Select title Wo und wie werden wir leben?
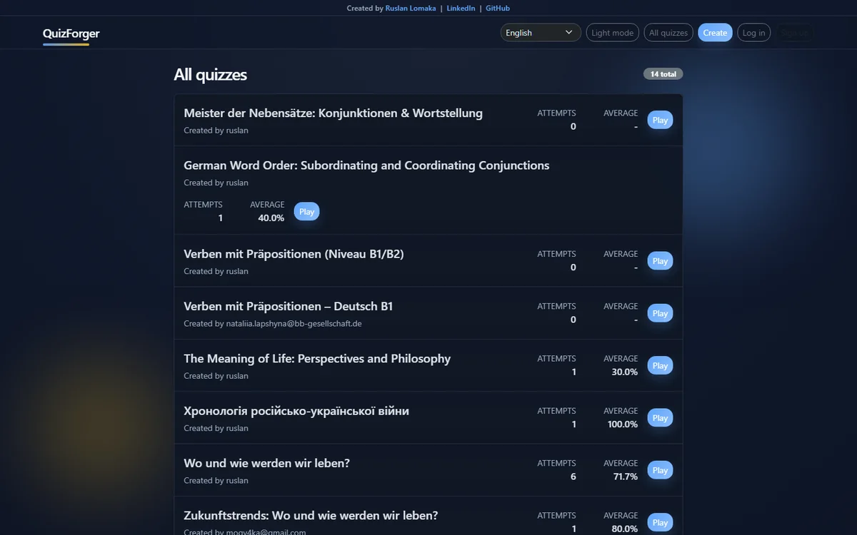This screenshot has width=857, height=535. point(266,463)
